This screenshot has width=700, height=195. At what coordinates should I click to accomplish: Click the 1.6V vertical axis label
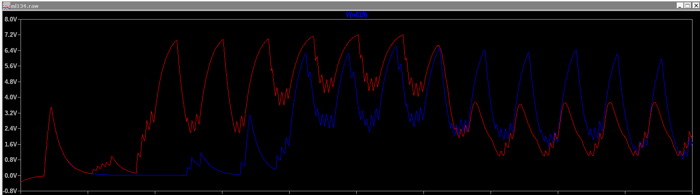pyautogui.click(x=10, y=144)
